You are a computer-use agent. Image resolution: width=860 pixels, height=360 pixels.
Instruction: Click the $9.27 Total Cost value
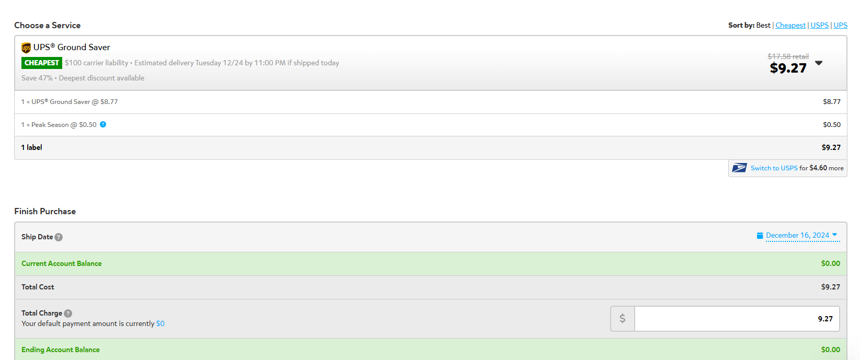tap(831, 287)
